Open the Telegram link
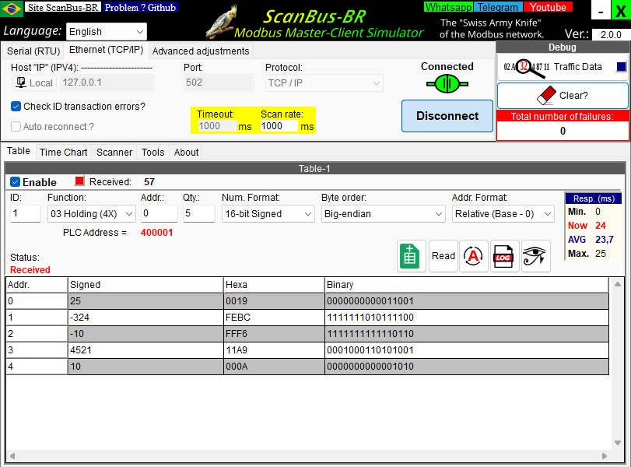 click(x=498, y=7)
